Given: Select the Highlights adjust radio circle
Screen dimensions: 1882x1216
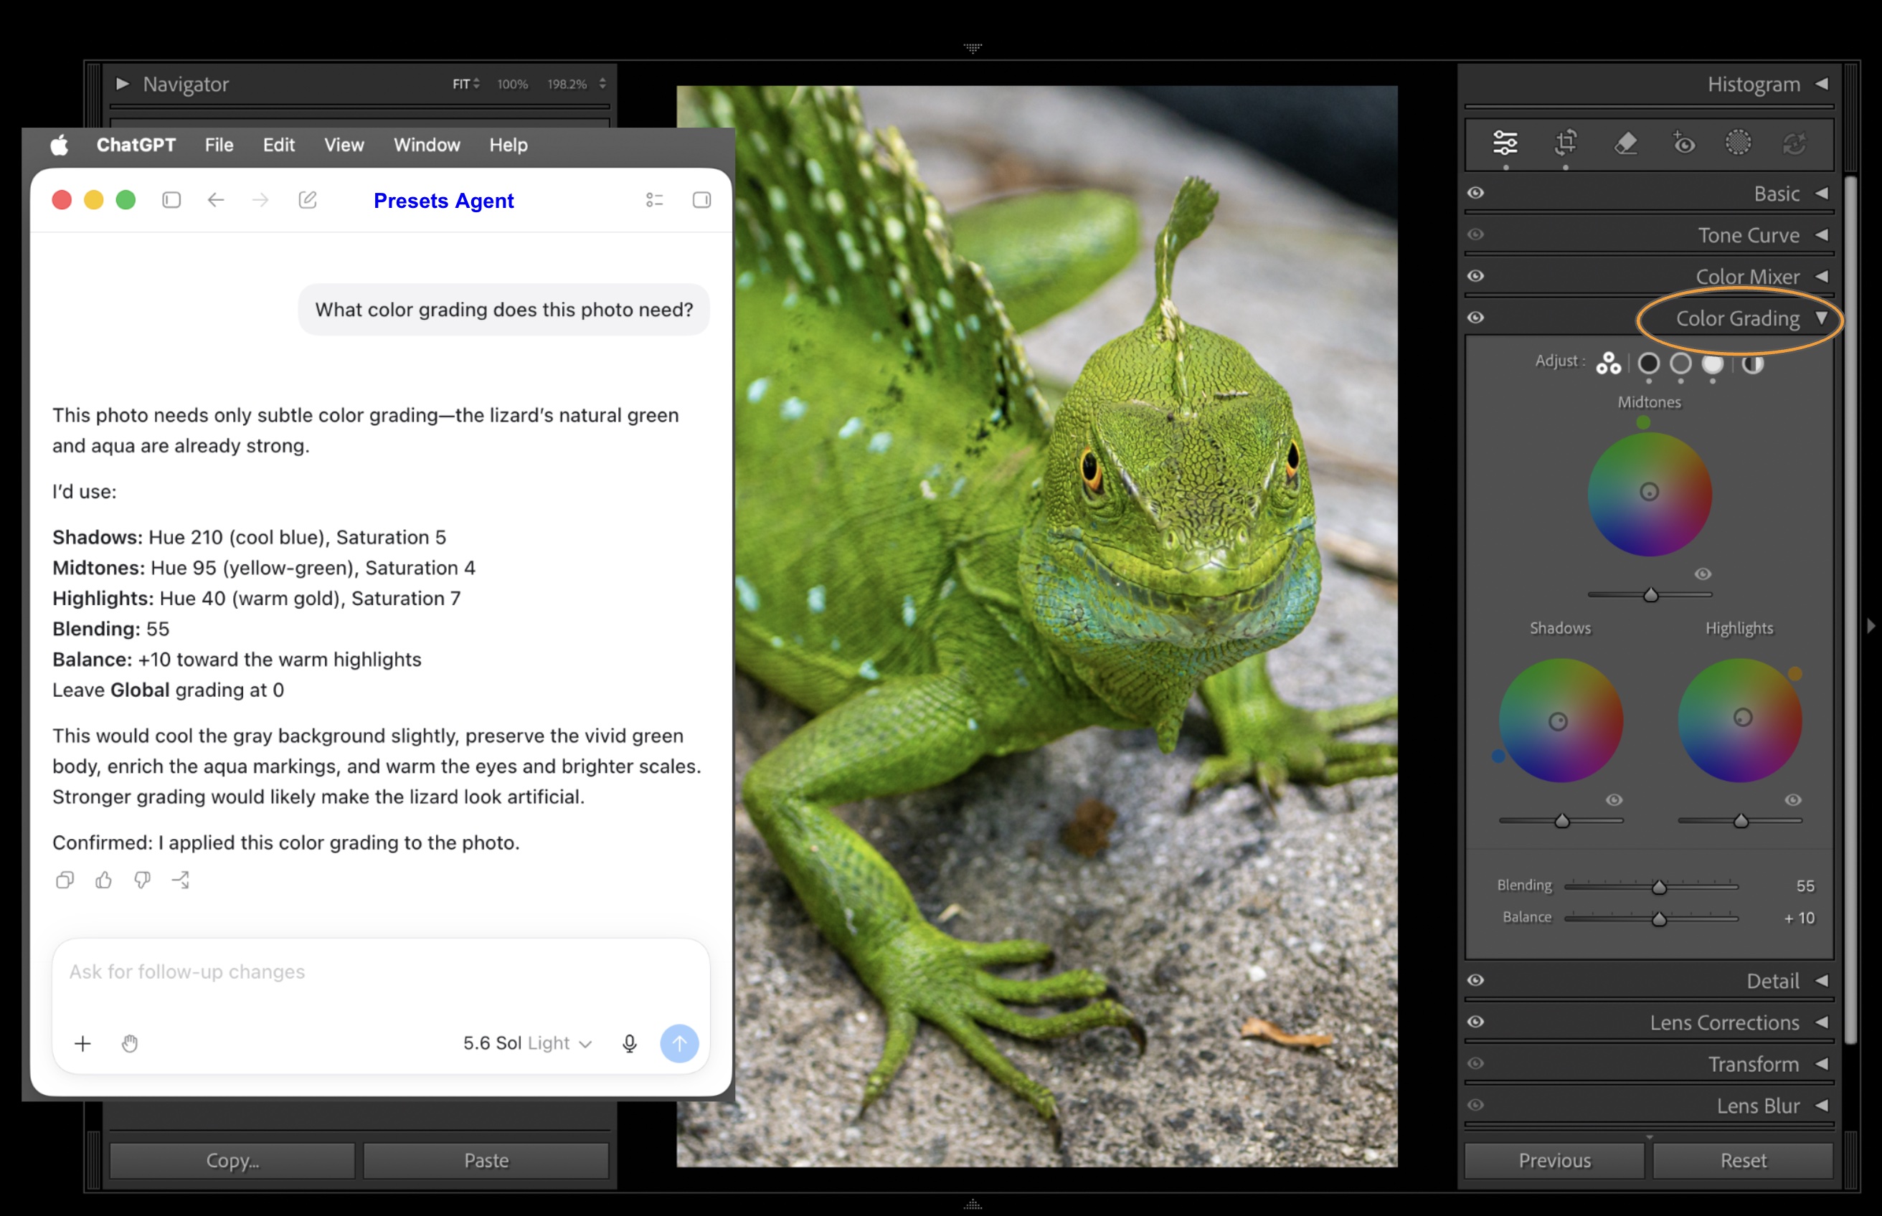Looking at the screenshot, I should click(1712, 364).
